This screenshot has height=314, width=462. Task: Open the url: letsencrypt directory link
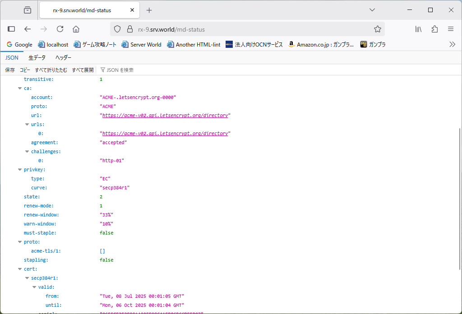[165, 115]
